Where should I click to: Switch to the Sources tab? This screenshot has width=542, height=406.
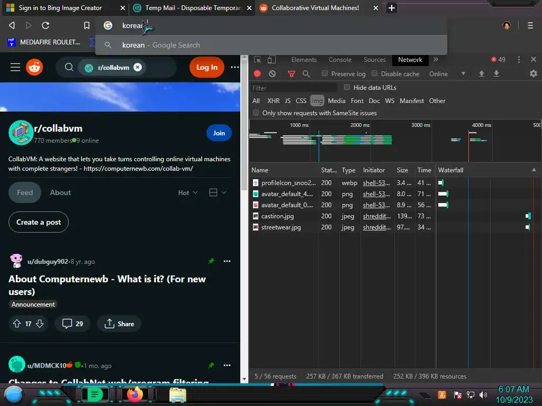(x=374, y=60)
